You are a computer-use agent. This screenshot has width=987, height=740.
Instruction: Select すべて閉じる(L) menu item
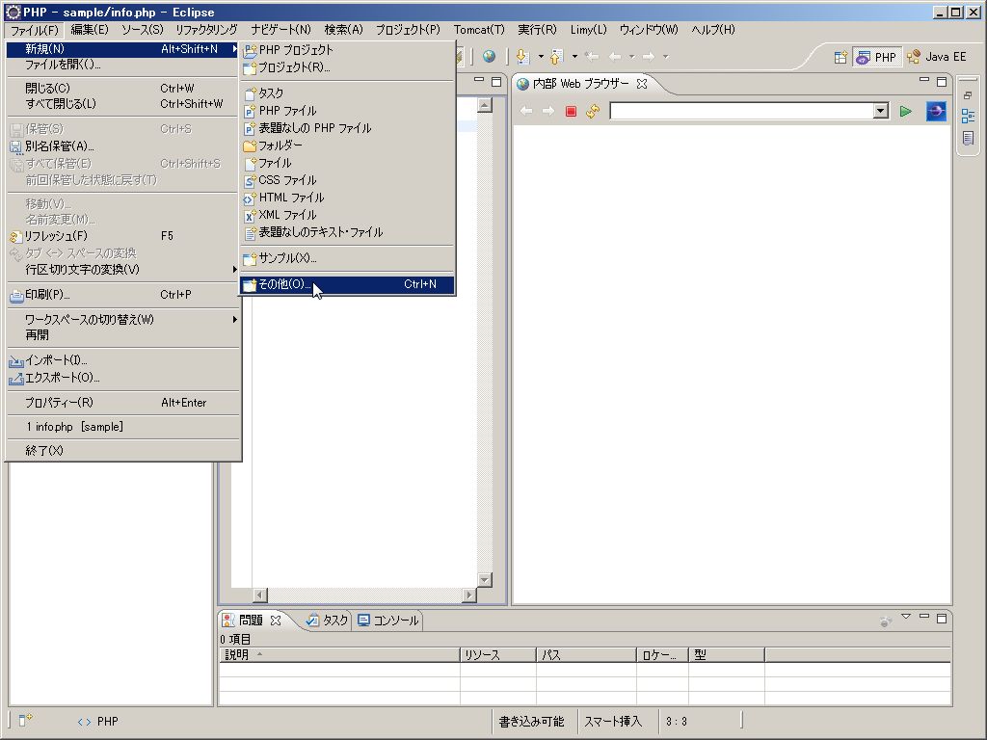[x=122, y=104]
